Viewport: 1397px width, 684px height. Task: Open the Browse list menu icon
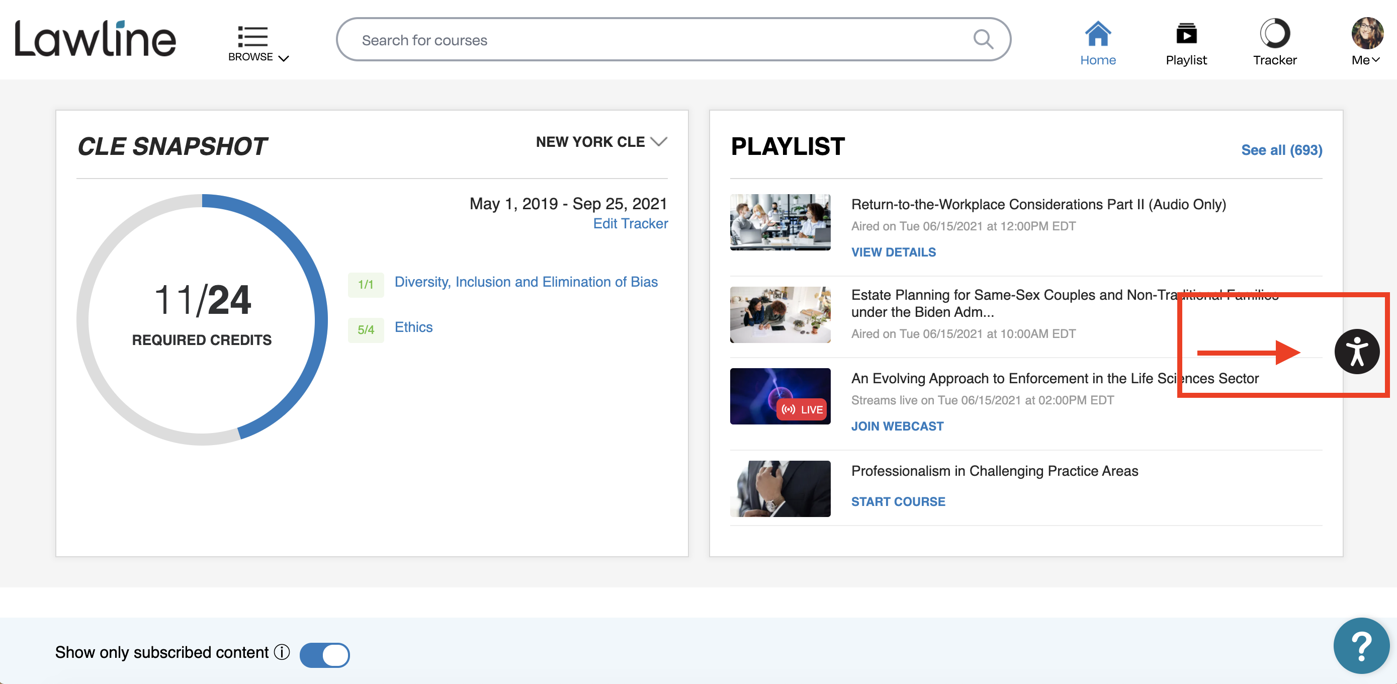coord(253,36)
